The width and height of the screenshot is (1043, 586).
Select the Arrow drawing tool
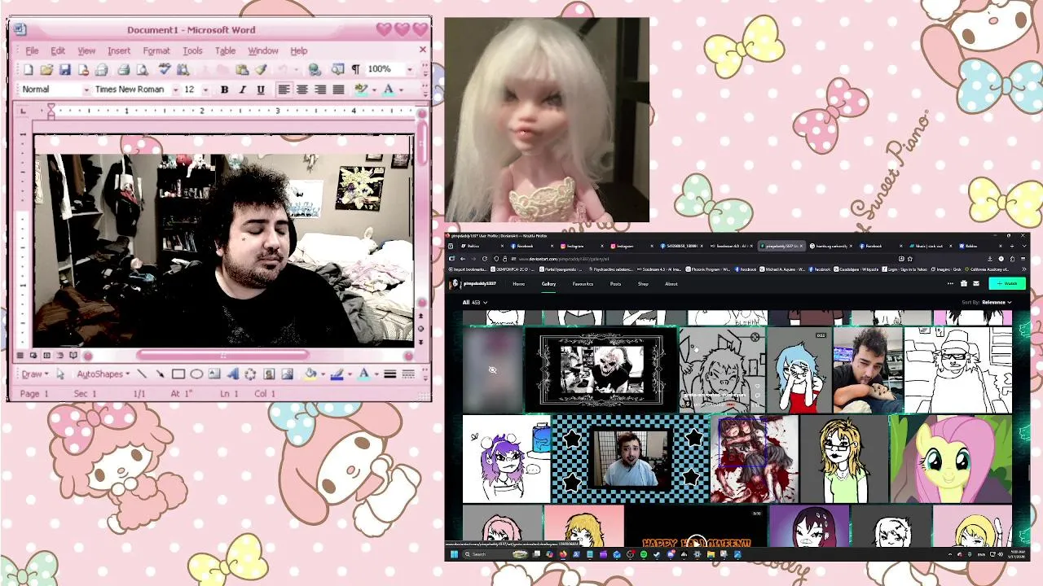[160, 374]
